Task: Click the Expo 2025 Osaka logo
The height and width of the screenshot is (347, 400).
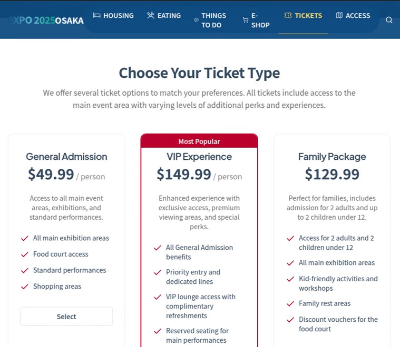Action: [46, 21]
